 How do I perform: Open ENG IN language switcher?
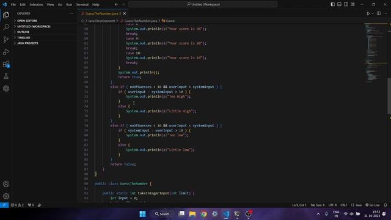tap(336, 214)
